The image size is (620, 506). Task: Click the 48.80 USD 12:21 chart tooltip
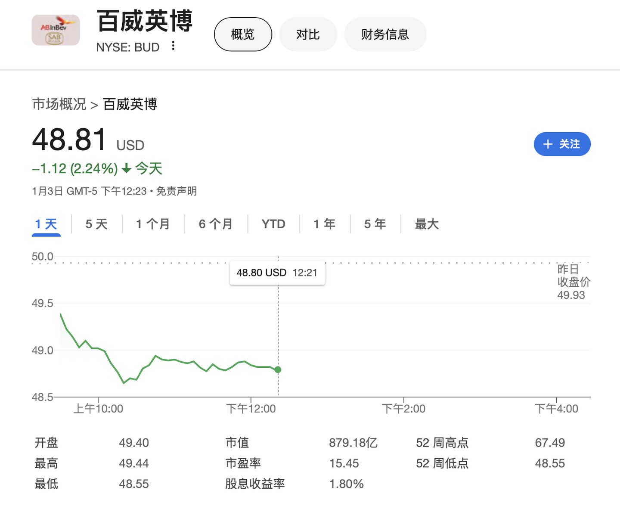[x=277, y=273]
